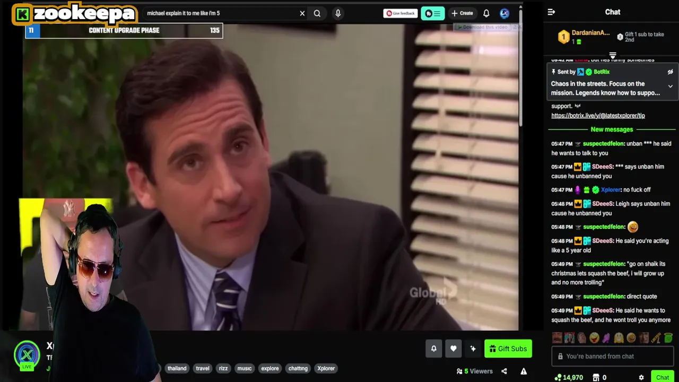The height and width of the screenshot is (382, 679).
Task: Select the travel tag
Action: click(x=203, y=368)
